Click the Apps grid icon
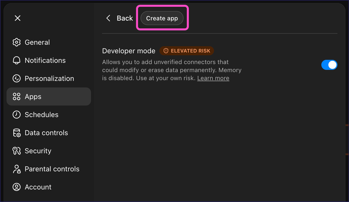This screenshot has width=349, height=202. click(x=16, y=96)
